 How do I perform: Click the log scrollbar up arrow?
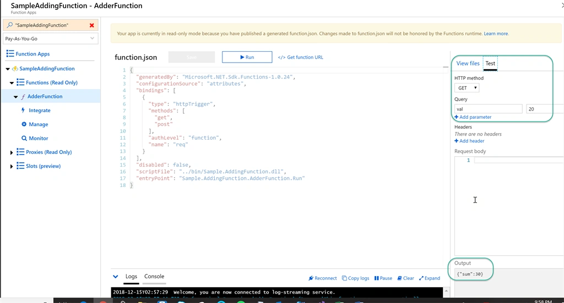(446, 291)
